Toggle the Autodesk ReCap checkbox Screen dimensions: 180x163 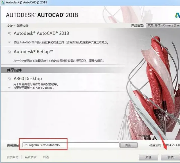[x=9, y=52]
